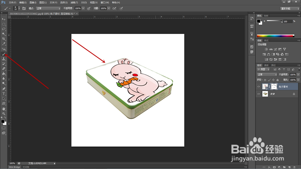Select the Dodge tool
This screenshot has width=301, height=169.
(x=4, y=83)
